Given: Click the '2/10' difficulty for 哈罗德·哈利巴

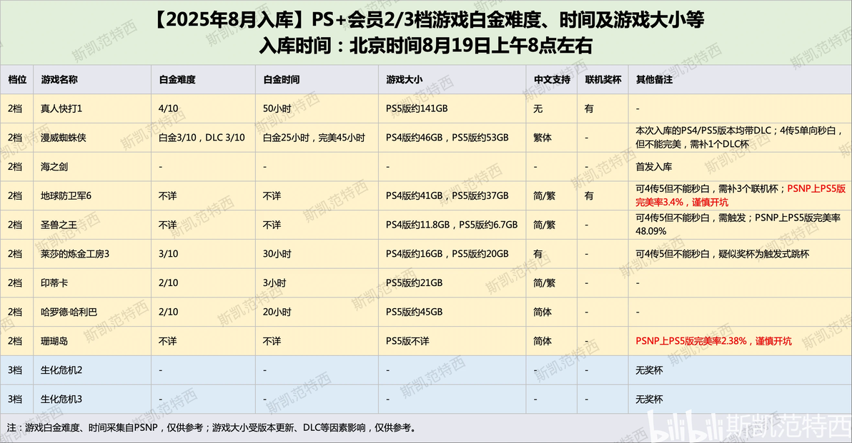Looking at the screenshot, I should (x=169, y=312).
